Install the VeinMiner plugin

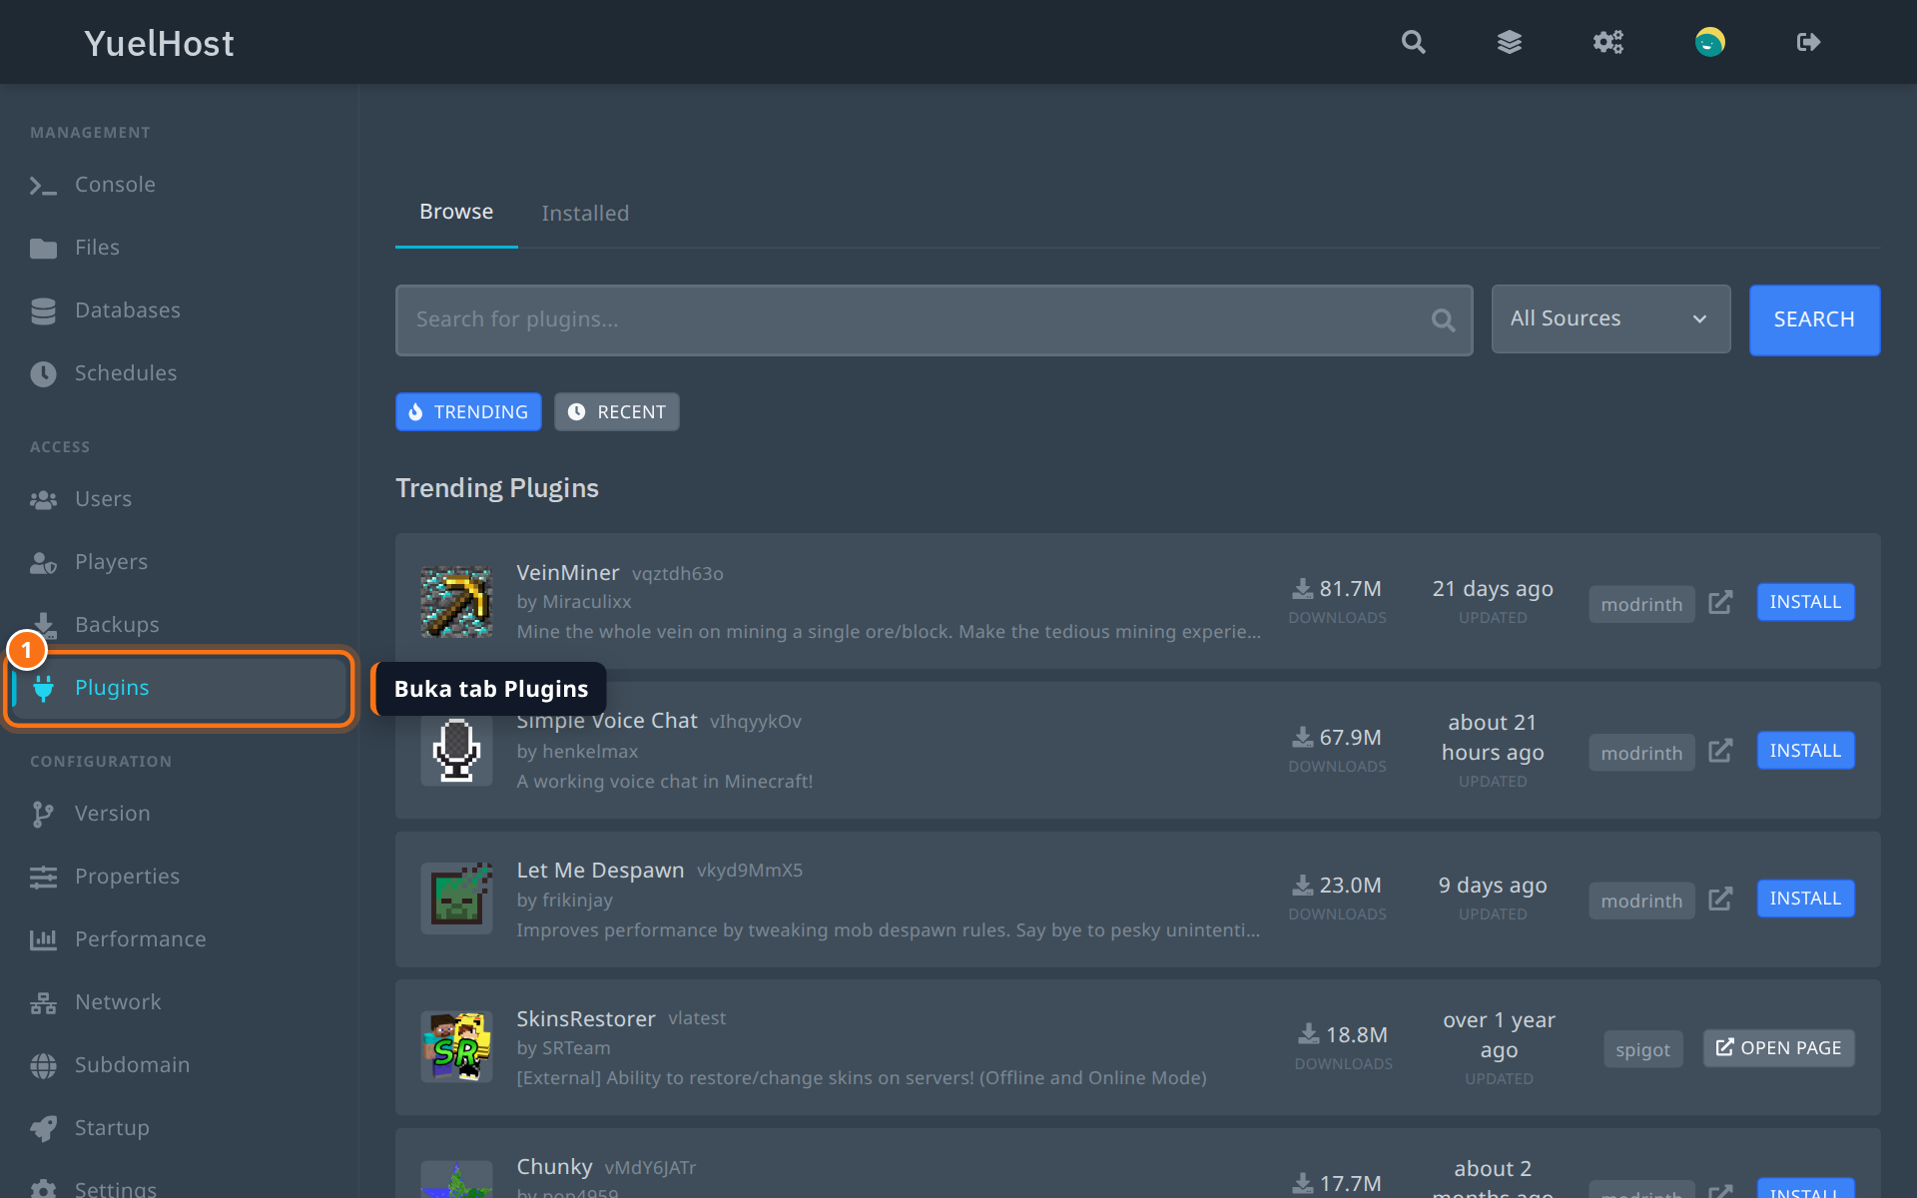(x=1805, y=602)
